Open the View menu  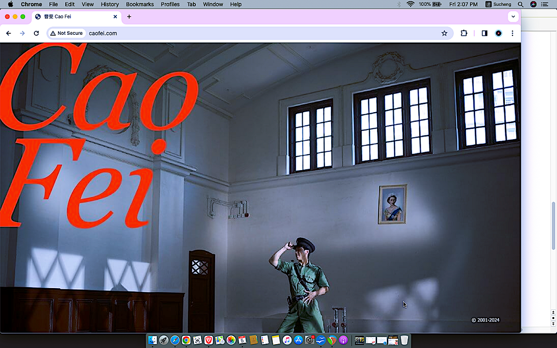pyautogui.click(x=88, y=4)
